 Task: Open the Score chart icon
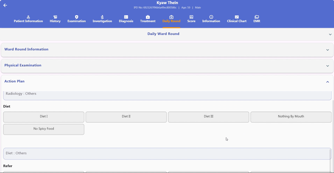point(191,17)
